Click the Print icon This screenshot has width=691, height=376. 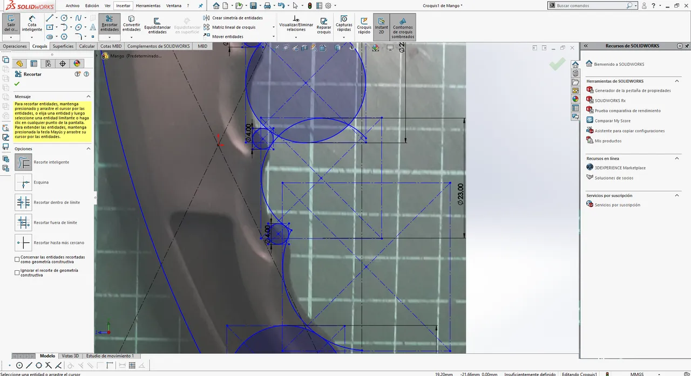pos(267,5)
